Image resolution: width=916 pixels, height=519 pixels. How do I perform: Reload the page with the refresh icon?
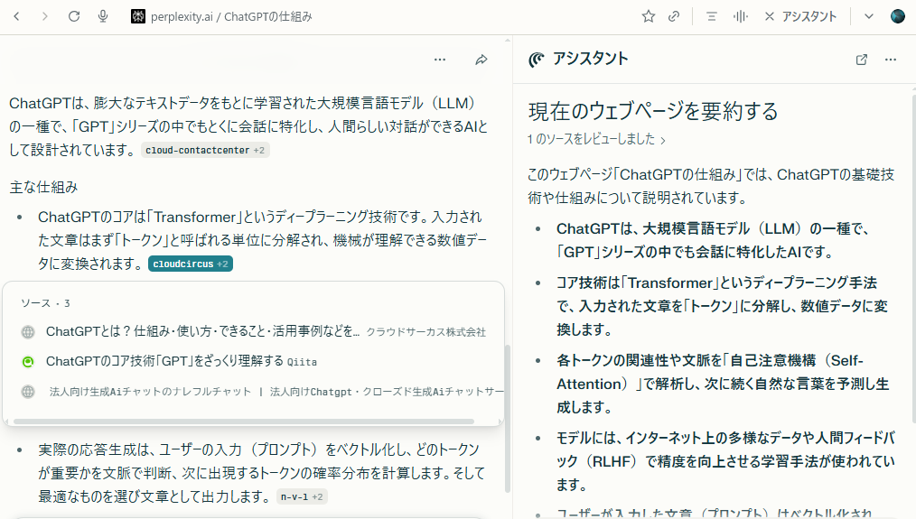(x=73, y=16)
